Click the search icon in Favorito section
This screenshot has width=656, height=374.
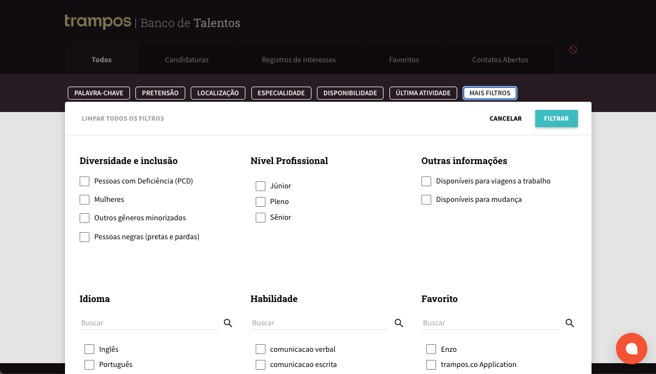pos(570,323)
